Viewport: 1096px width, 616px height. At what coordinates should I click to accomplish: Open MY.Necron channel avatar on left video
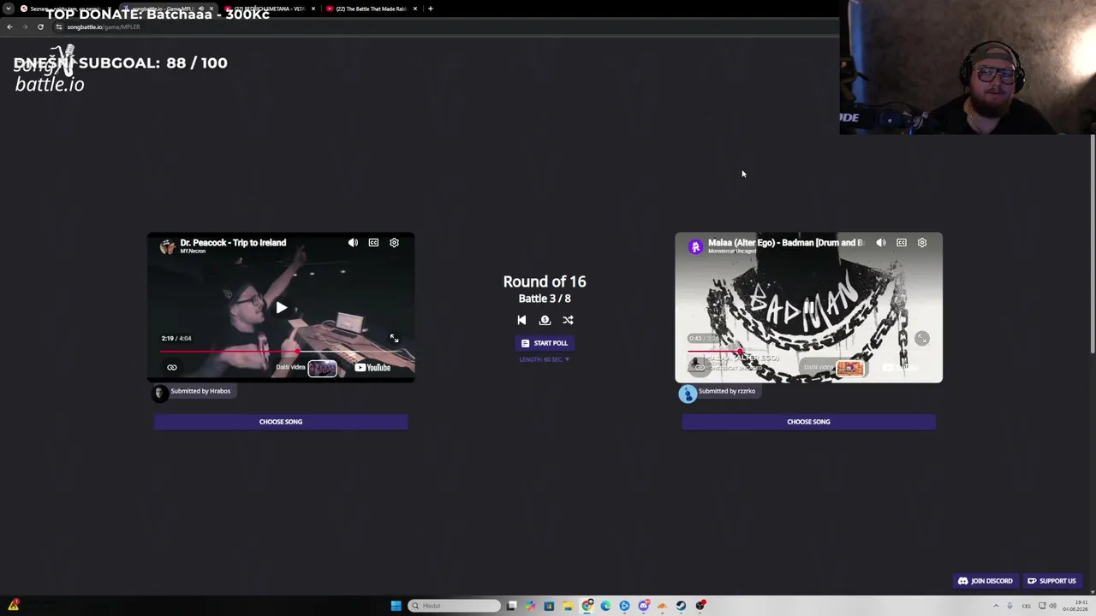tap(168, 246)
